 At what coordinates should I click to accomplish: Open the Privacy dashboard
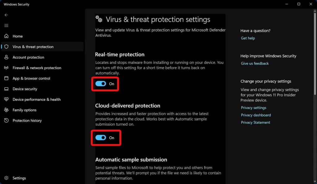coord(256,115)
